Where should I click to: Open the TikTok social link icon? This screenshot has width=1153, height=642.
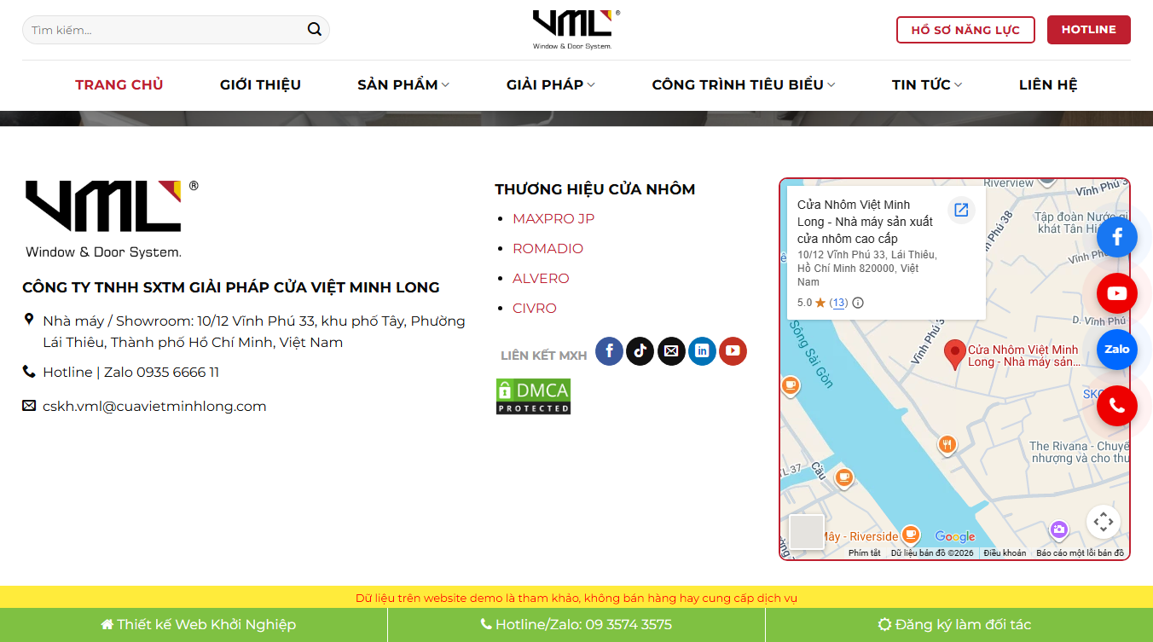tap(640, 351)
